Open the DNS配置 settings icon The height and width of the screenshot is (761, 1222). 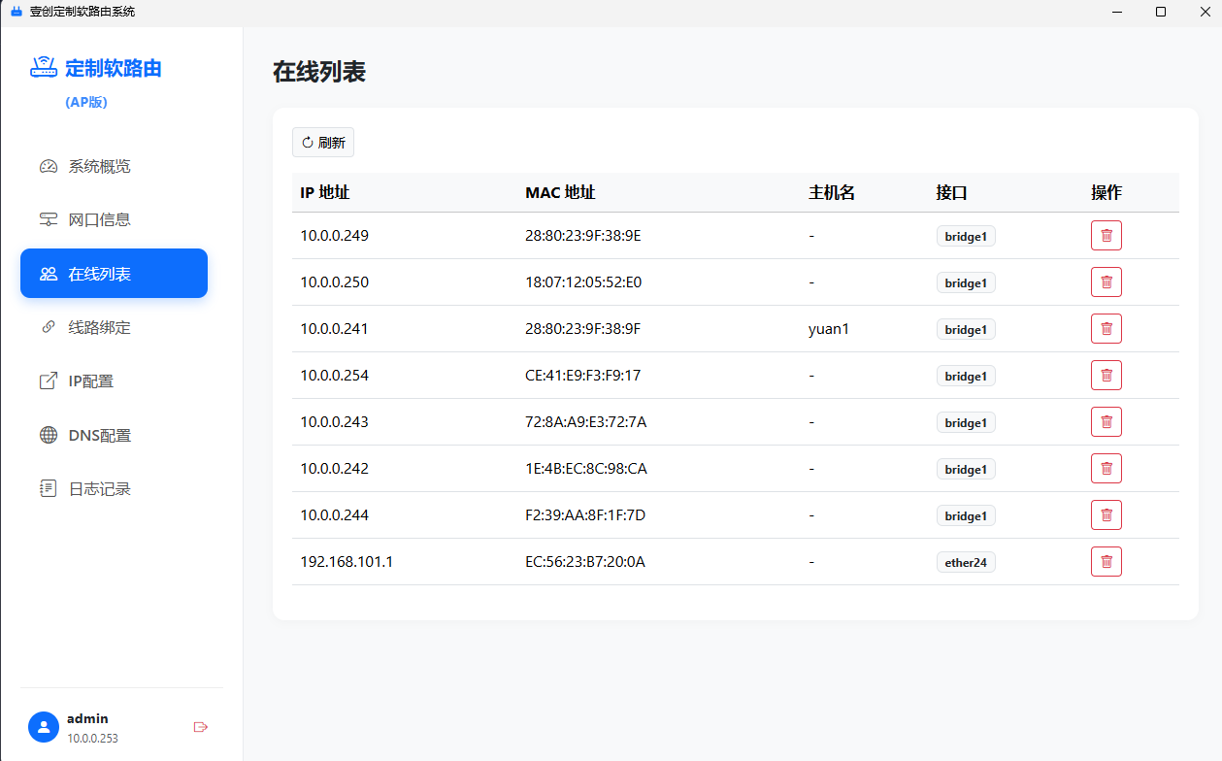click(48, 435)
